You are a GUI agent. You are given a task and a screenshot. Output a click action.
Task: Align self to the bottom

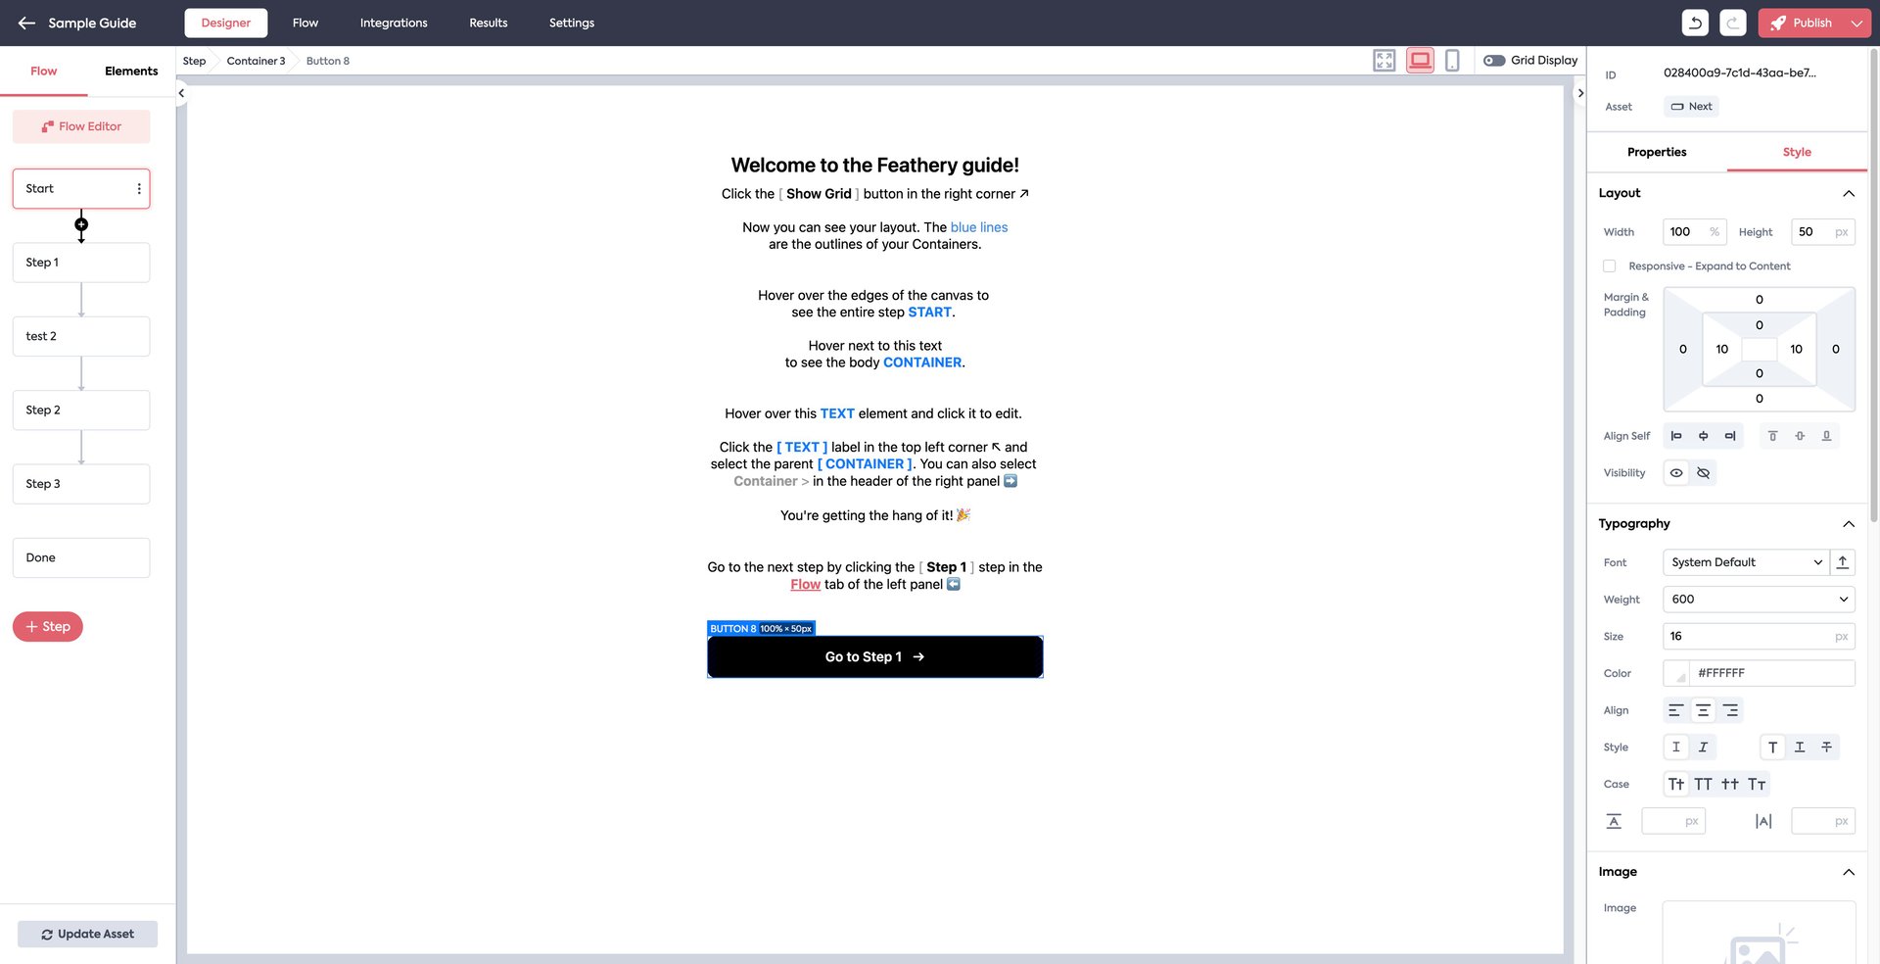point(1826,436)
